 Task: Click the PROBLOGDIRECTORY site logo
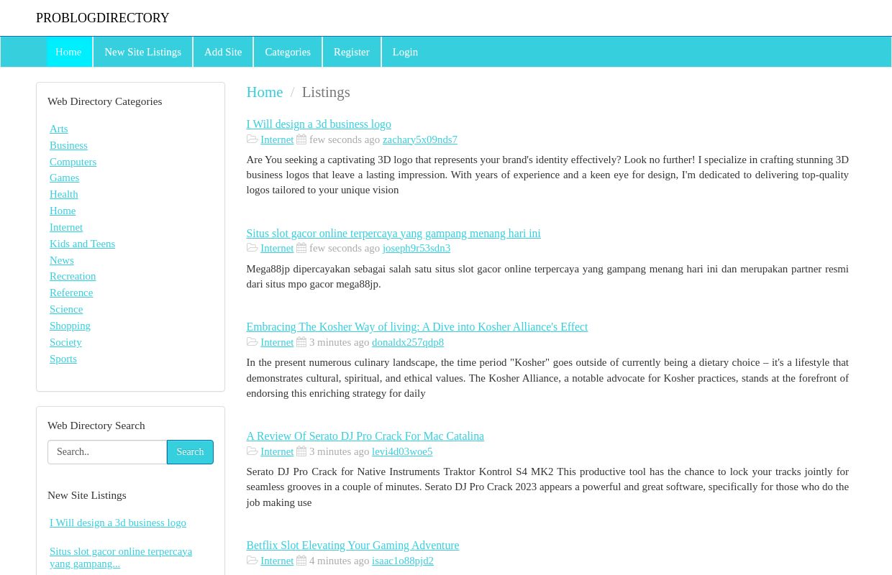pyautogui.click(x=102, y=18)
